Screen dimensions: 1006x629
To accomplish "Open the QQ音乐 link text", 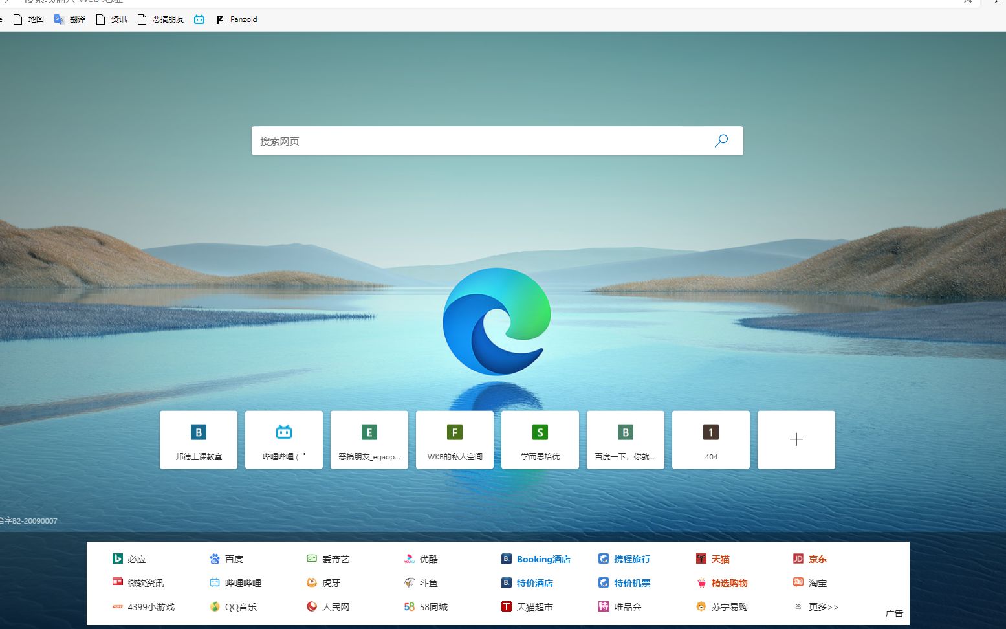I will tap(241, 607).
